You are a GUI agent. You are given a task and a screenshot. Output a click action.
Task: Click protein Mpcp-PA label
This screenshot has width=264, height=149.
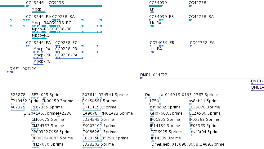tap(42, 49)
